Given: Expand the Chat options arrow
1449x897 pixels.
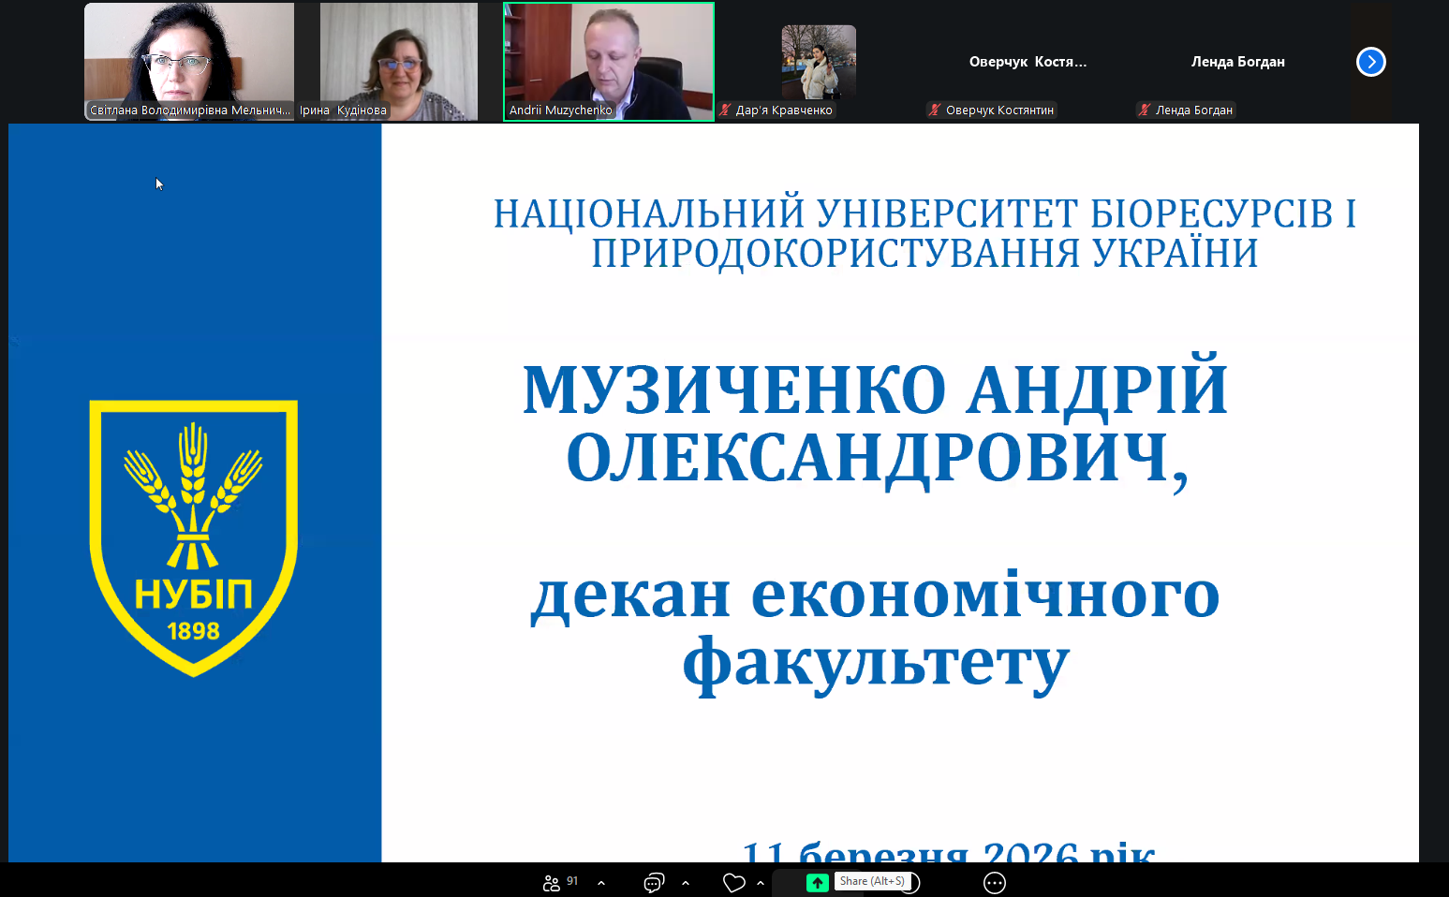Looking at the screenshot, I should [x=686, y=883].
